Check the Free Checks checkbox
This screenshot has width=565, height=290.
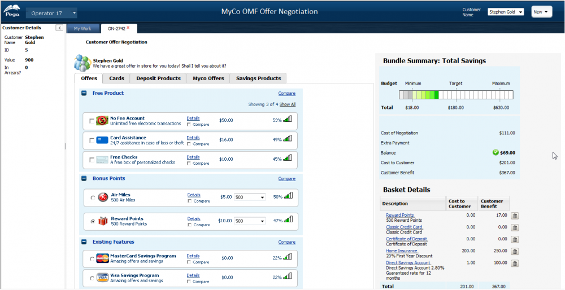92,160
